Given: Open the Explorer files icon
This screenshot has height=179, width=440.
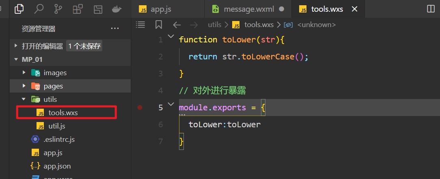Looking at the screenshot, I should click(x=19, y=9).
